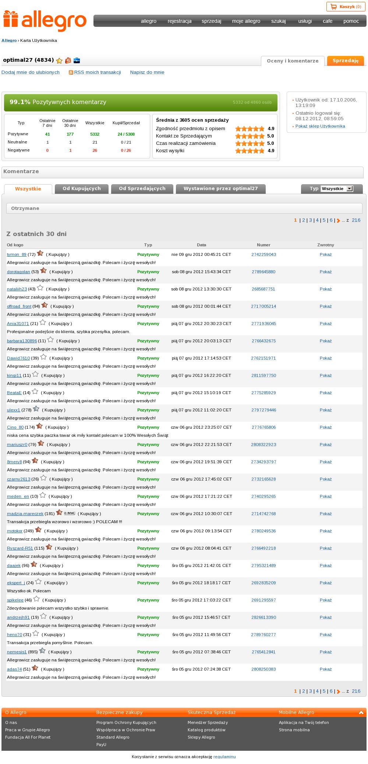This screenshot has width=368, height=764.
Task: Open 'Aplikacja na Twój telefon' footer link
Action: click(304, 722)
